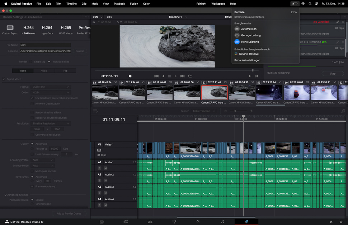Open the Project Manager home icon
The width and height of the screenshot is (348, 225).
(x=331, y=222)
